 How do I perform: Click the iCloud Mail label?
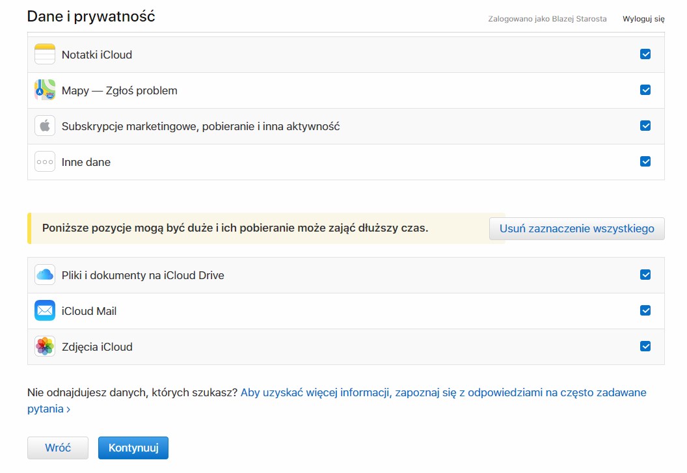coord(89,311)
